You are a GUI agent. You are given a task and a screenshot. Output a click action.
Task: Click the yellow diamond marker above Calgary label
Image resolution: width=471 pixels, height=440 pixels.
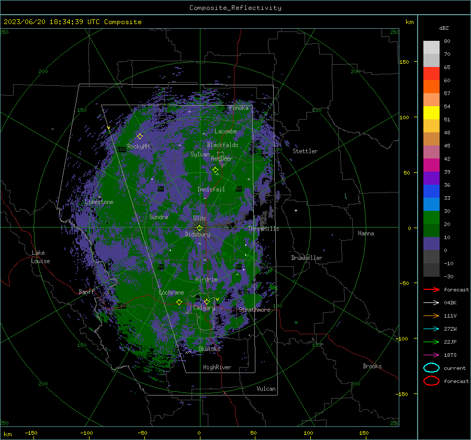coord(207,301)
